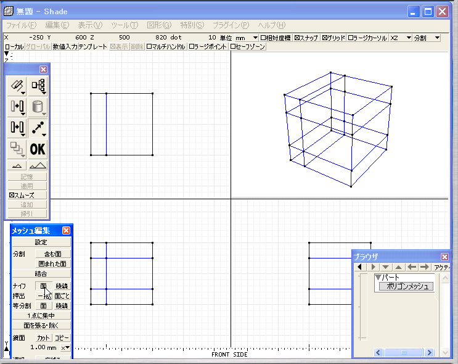Screen dimensions: 458x364
Task: Click the Browser solid left triangle
Action: pos(360,267)
